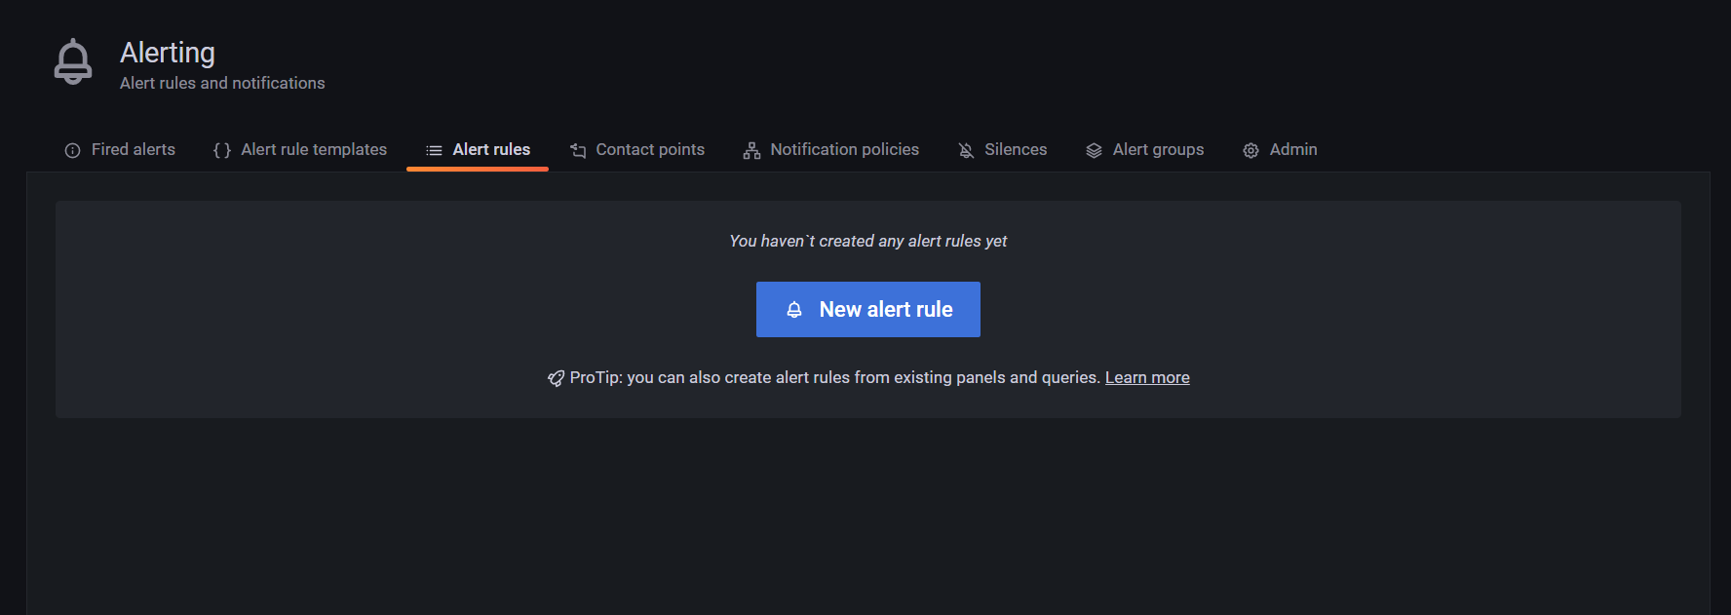Open the Alert rule templates tab
This screenshot has width=1731, height=615.
point(300,150)
